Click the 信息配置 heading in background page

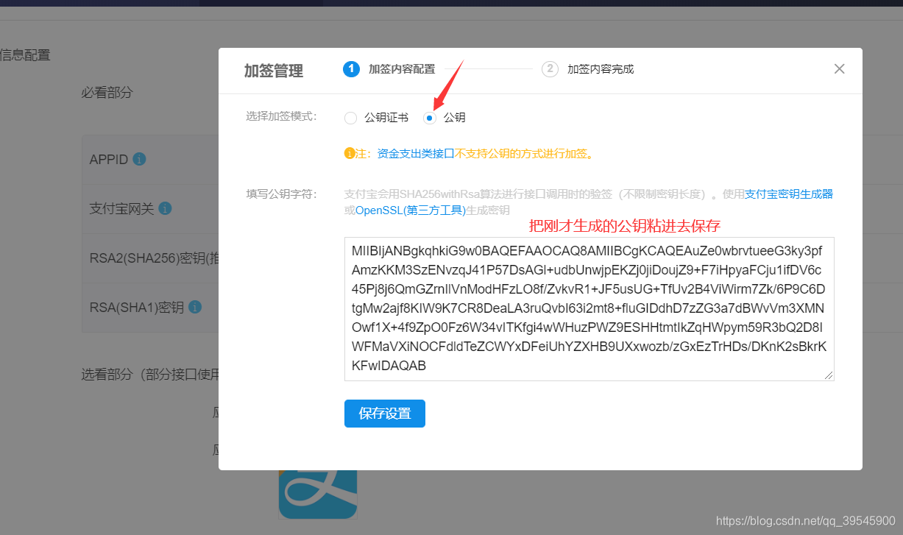coord(25,54)
